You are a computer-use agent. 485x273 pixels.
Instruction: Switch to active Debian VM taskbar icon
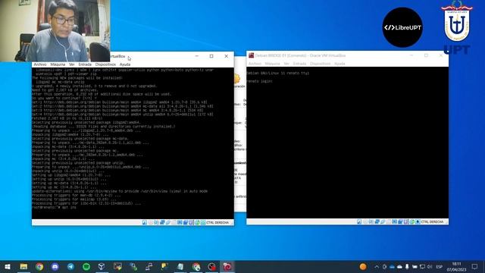point(227,266)
